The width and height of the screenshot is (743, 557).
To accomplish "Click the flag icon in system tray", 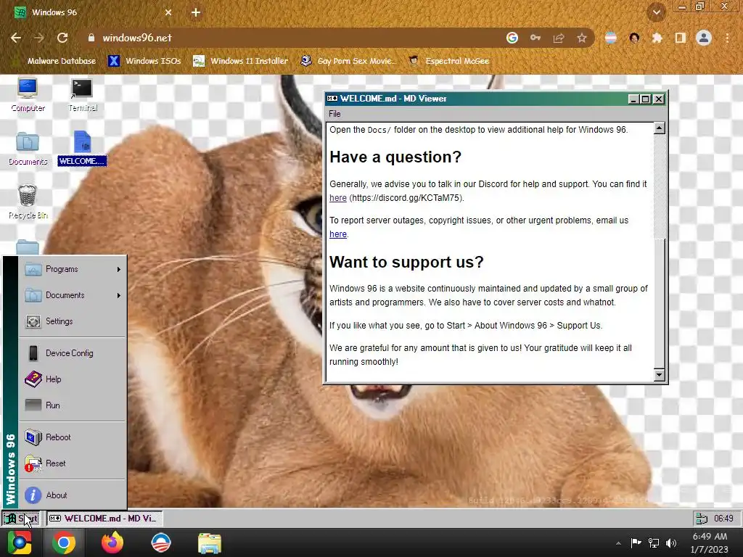I will [636, 543].
